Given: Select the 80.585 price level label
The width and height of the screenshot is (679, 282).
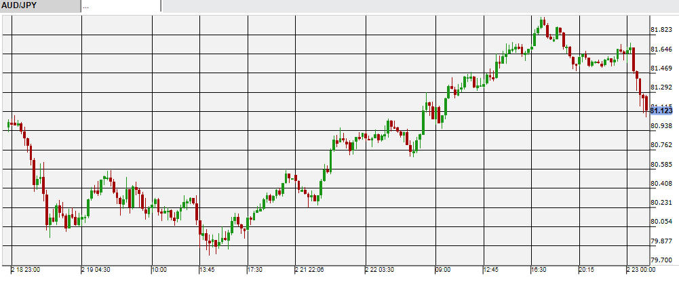Looking at the screenshot, I should (661, 164).
